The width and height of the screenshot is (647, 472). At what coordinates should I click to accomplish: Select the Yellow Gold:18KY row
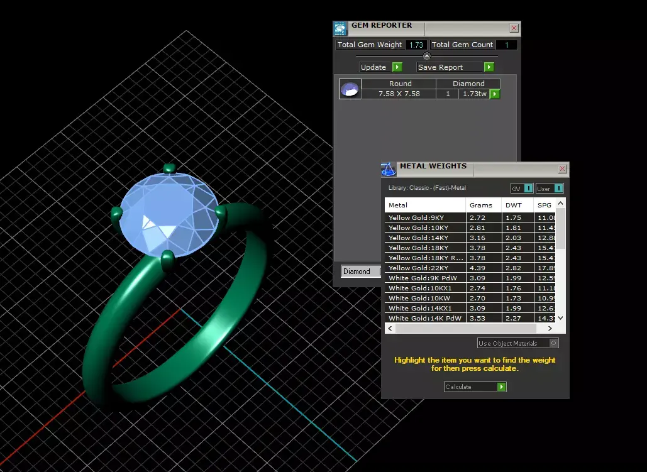(470, 248)
